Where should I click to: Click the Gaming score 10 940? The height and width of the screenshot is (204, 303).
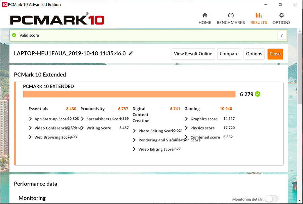pos(226,109)
